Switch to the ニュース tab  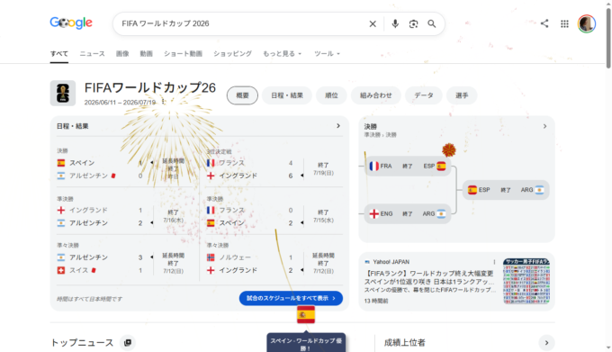click(92, 54)
